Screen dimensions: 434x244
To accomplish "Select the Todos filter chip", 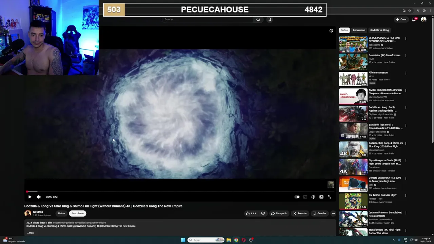I will [x=344, y=30].
